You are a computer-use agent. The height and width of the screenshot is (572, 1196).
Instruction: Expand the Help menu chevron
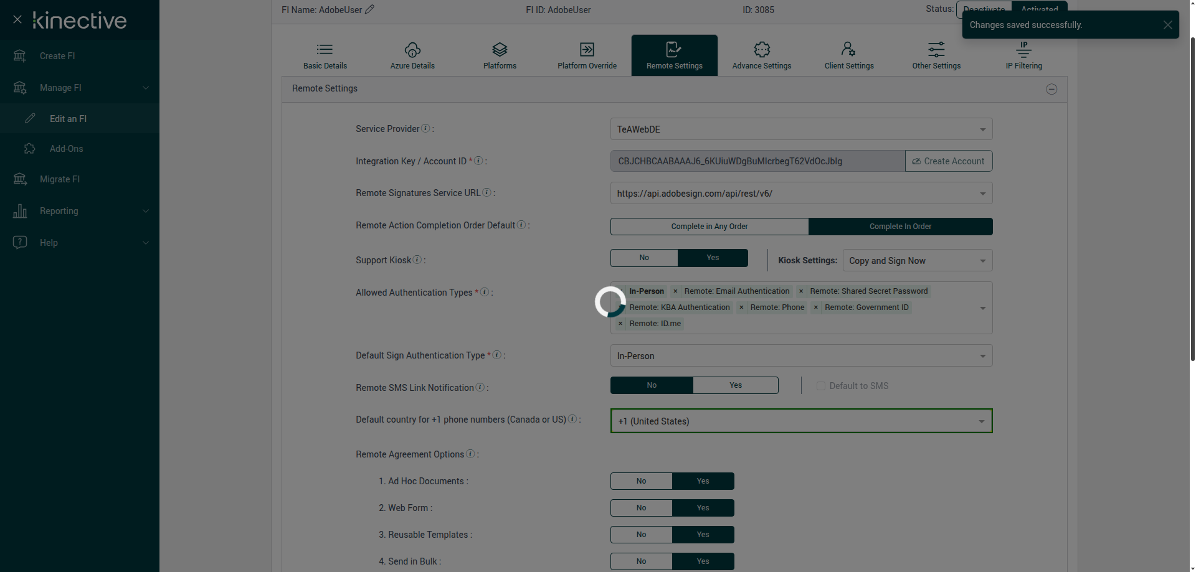(146, 243)
